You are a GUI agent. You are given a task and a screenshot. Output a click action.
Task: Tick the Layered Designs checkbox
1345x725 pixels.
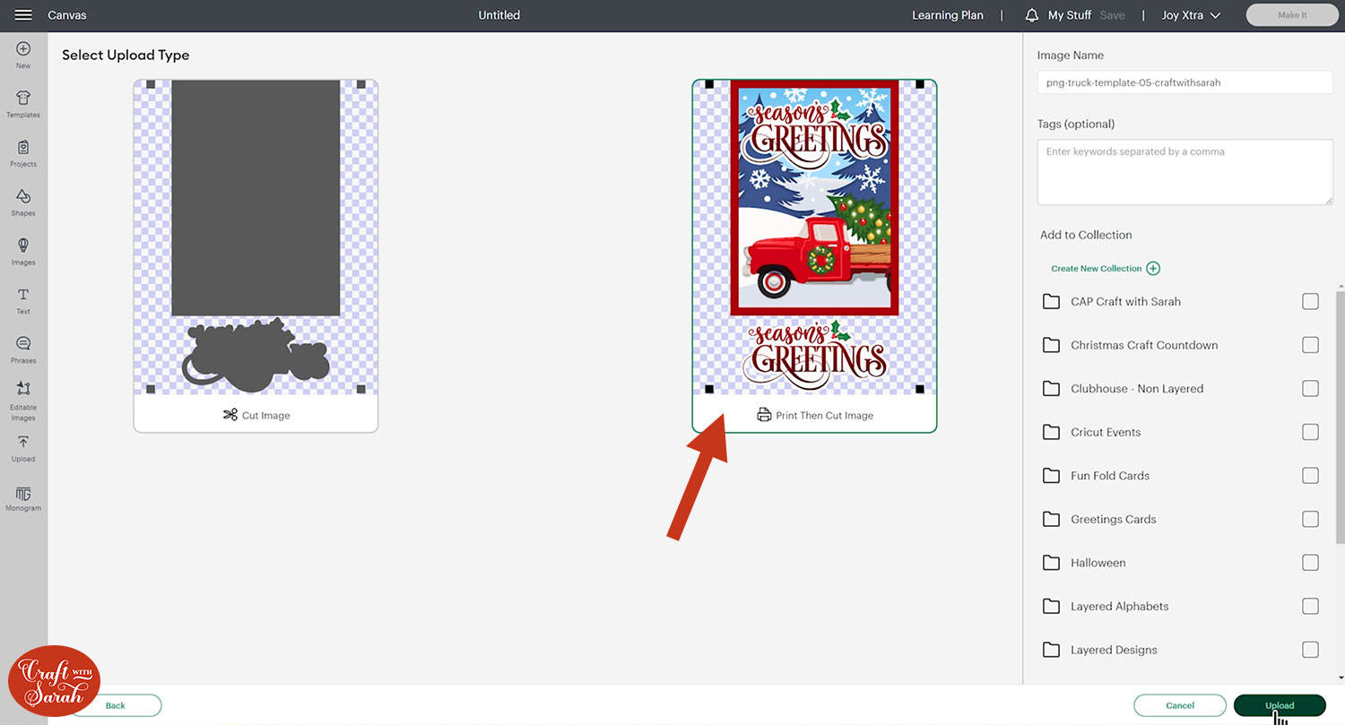[x=1310, y=650]
